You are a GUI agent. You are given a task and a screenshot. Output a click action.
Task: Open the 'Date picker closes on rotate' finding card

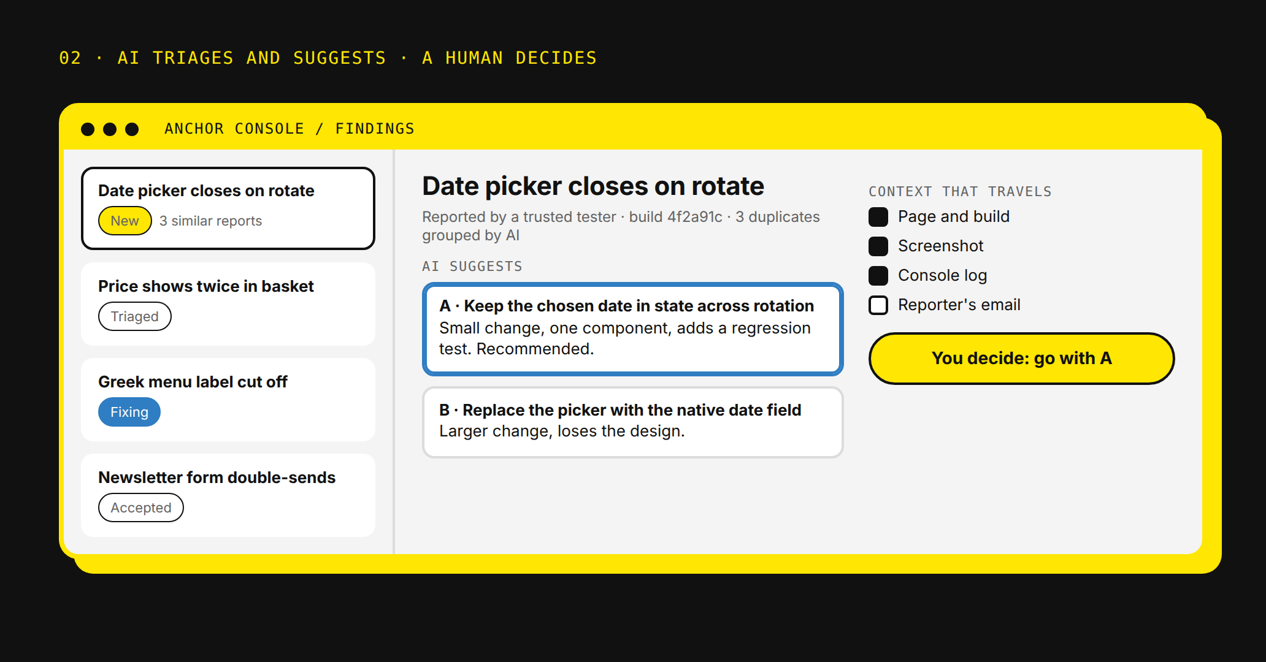coord(228,208)
